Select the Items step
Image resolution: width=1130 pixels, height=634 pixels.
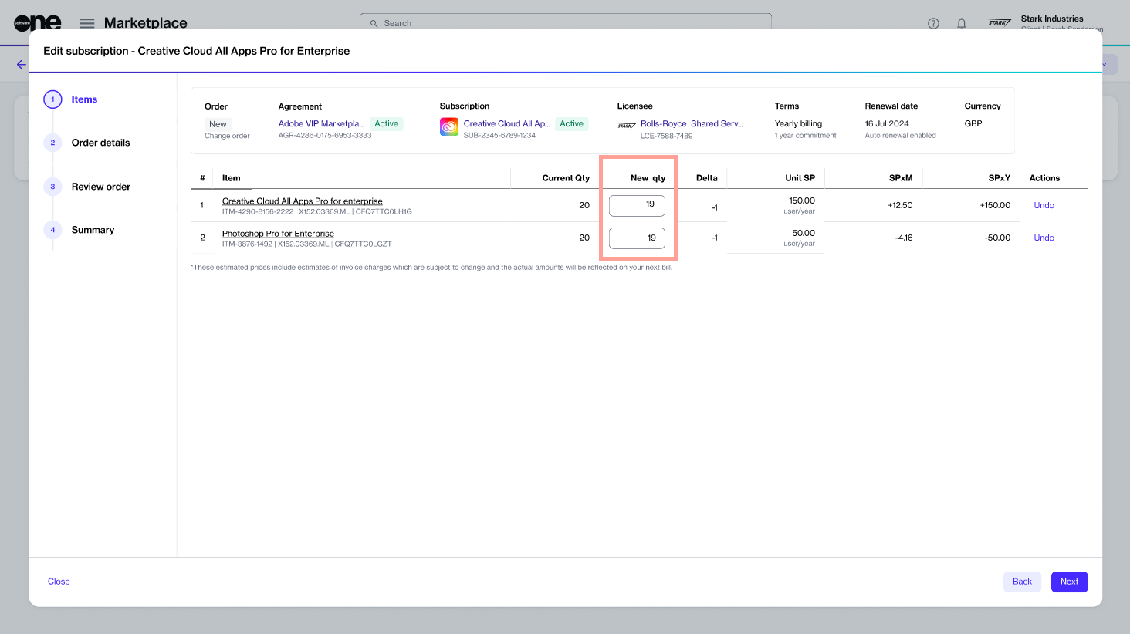[x=84, y=99]
